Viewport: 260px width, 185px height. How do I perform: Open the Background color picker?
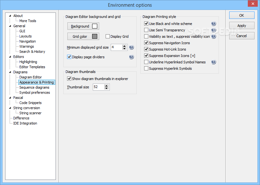[83, 26]
